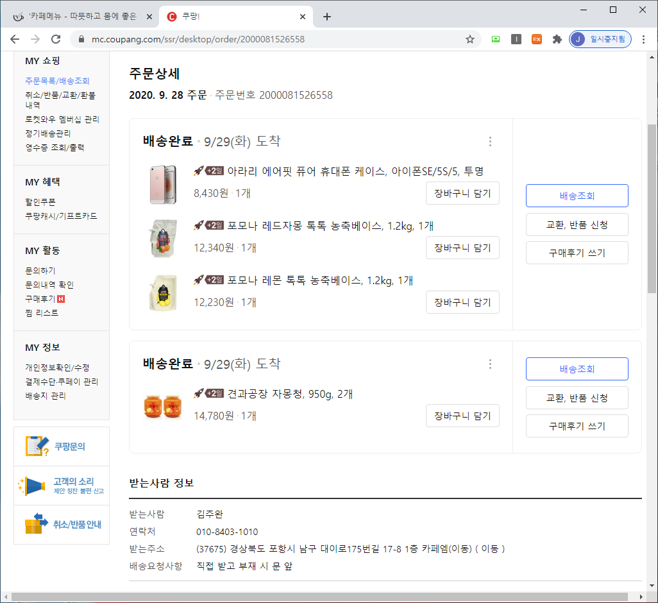Open 취소/반품/교환/환불 내역 in sidebar

coord(60,100)
